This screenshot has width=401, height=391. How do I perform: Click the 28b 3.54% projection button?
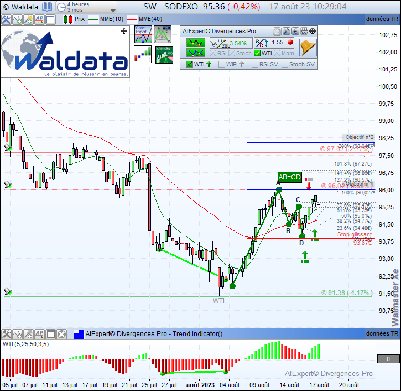coord(231,43)
